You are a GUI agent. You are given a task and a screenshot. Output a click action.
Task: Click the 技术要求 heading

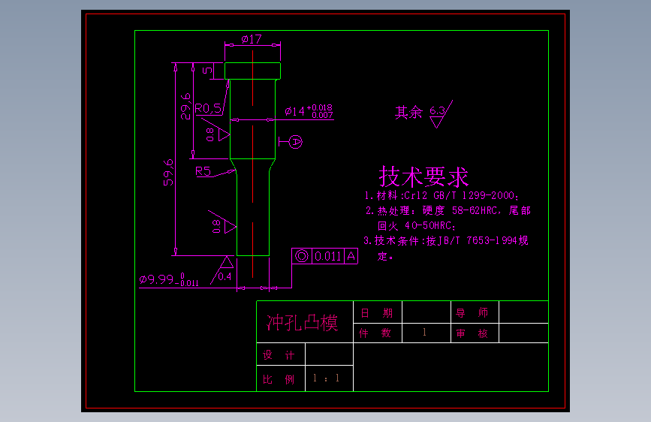(424, 176)
